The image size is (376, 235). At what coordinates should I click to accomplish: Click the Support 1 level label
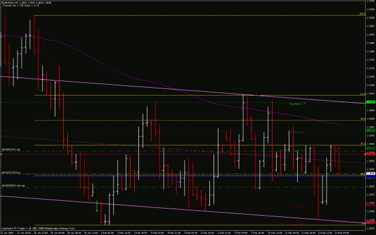click(297, 207)
